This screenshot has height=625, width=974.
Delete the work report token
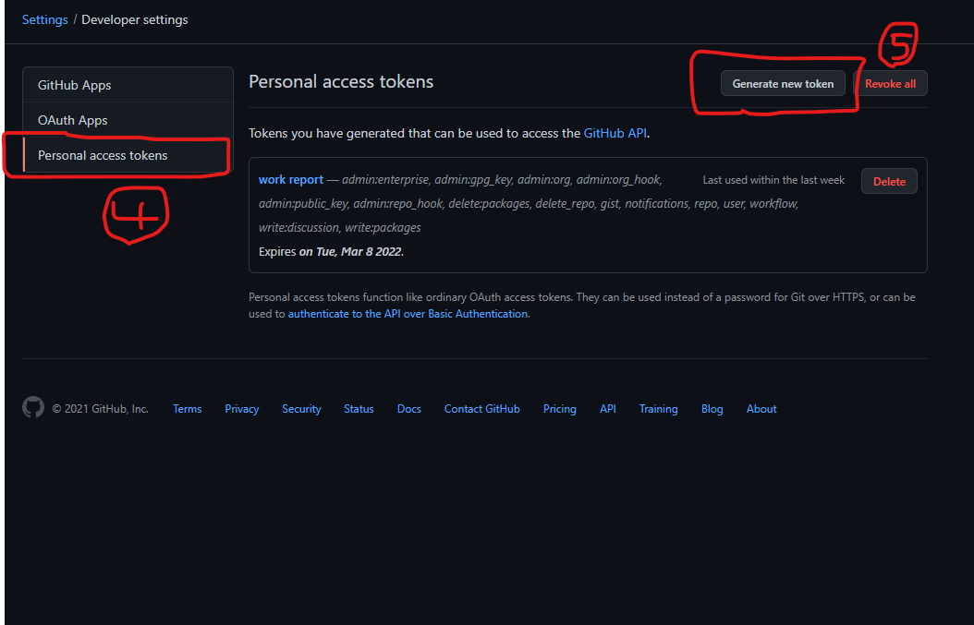889,181
